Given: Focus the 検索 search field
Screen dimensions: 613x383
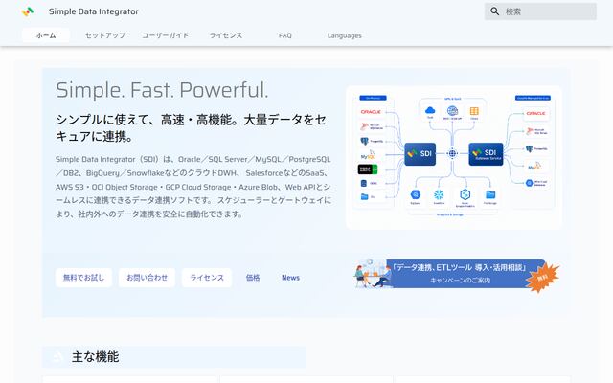Looking at the screenshot, I should pyautogui.click(x=540, y=11).
